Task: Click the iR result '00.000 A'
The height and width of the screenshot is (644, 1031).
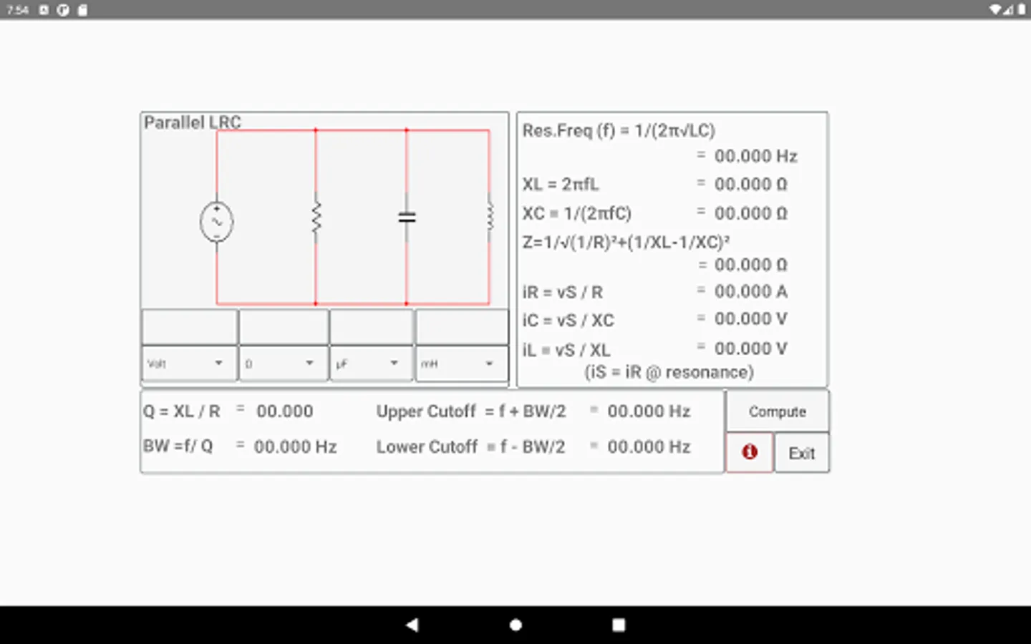Action: tap(751, 291)
